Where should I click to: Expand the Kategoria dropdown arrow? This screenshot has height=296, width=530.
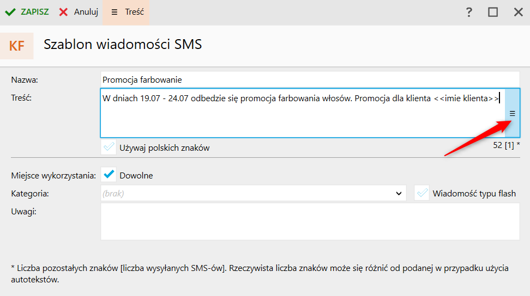pos(399,193)
